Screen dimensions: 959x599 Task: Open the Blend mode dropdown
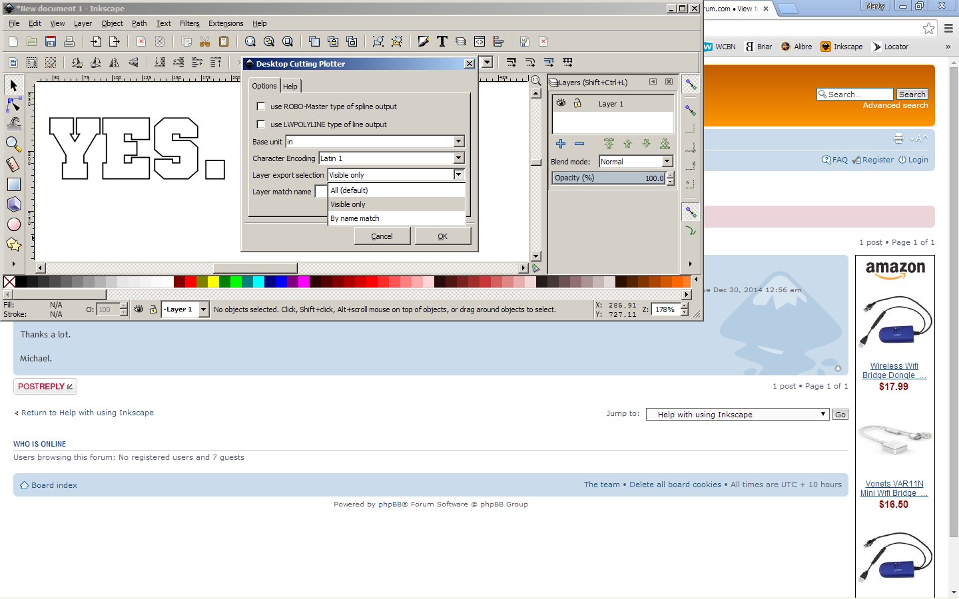click(667, 162)
